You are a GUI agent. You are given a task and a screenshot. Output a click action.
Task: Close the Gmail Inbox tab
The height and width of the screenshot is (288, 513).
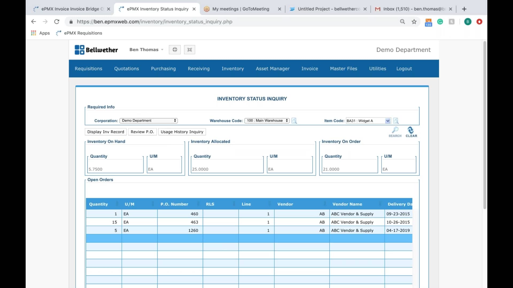(x=450, y=9)
